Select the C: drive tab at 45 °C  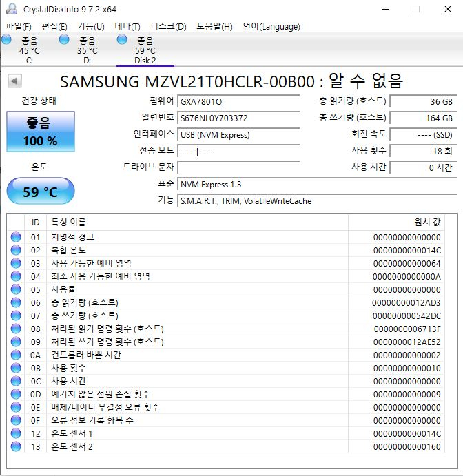click(x=29, y=50)
